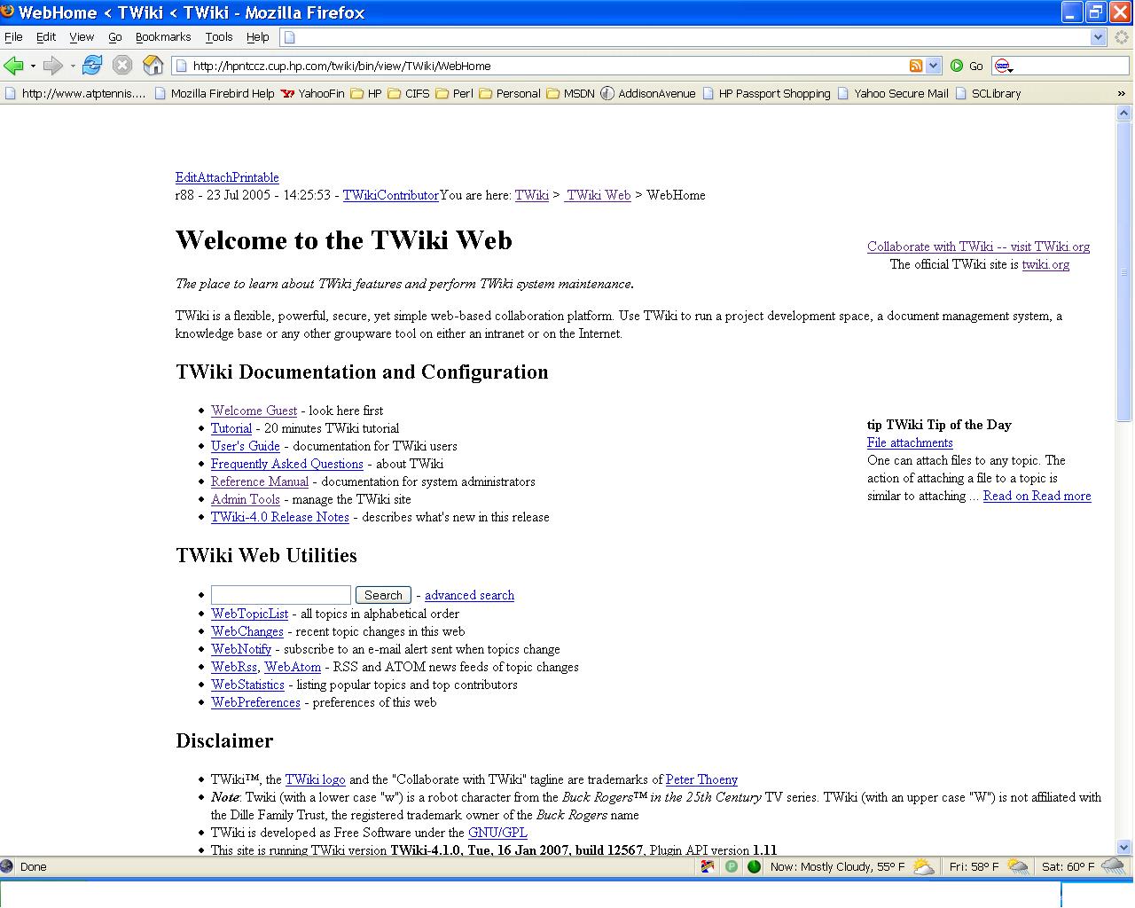Go to the Home page icon

click(153, 66)
